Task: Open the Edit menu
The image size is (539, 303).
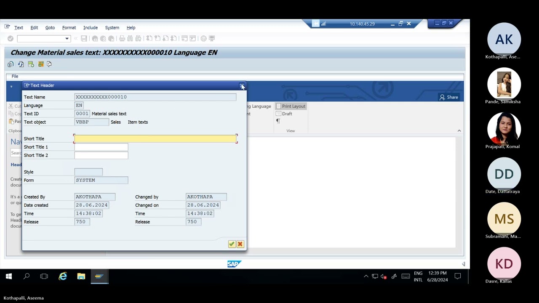Action: pos(34,27)
